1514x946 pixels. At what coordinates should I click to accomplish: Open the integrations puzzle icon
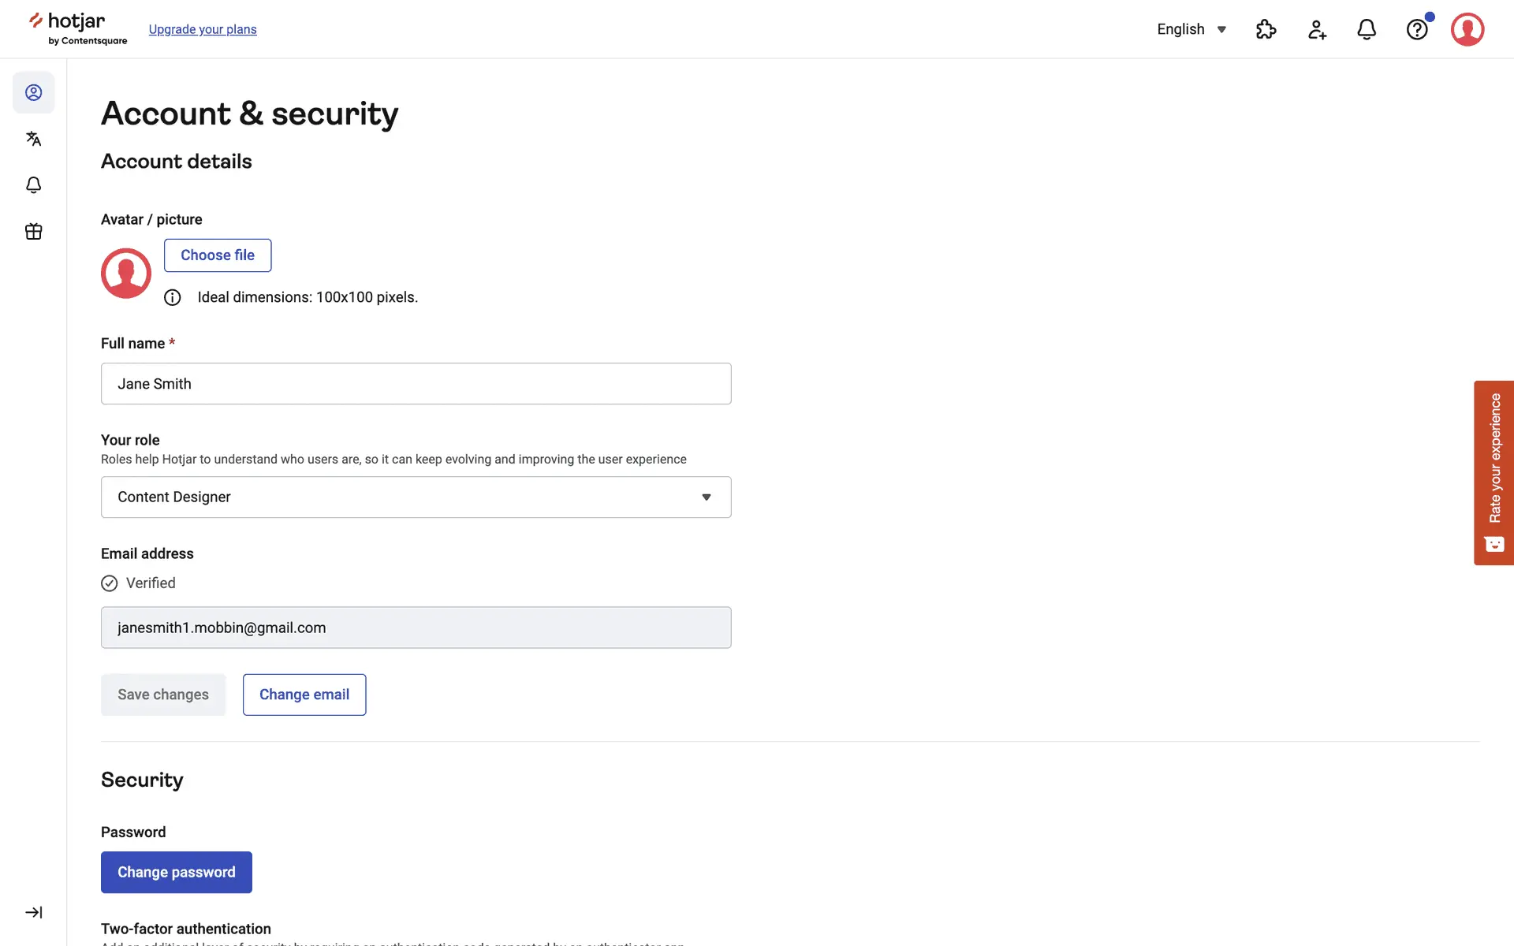tap(1266, 29)
